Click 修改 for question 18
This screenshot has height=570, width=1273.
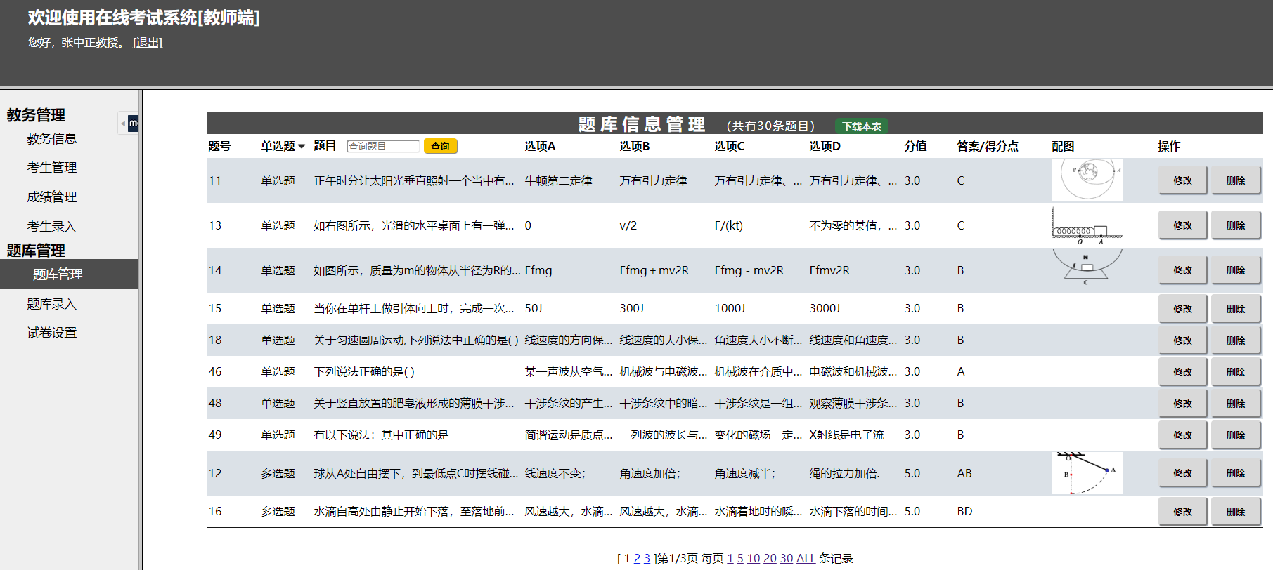click(x=1182, y=340)
